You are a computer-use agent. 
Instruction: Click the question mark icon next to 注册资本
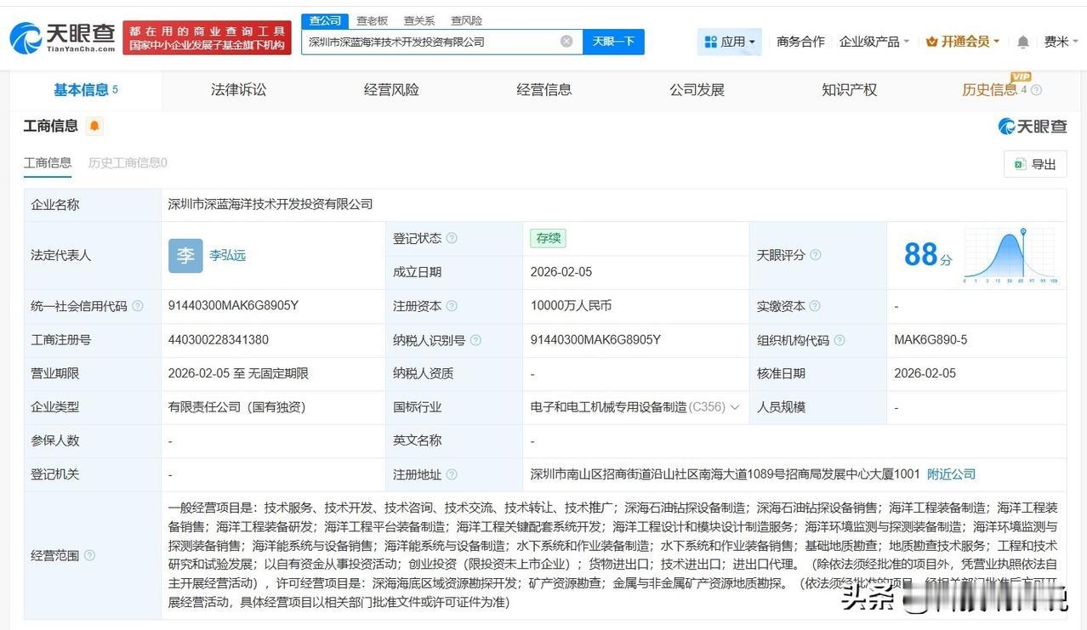click(x=452, y=306)
